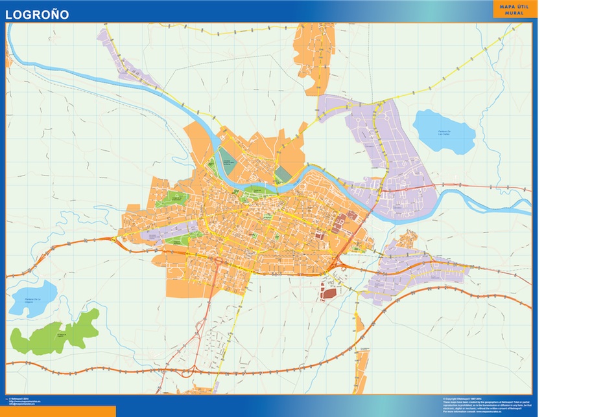Click the dark red building block south of the city
616x417 pixels.
click(329, 293)
